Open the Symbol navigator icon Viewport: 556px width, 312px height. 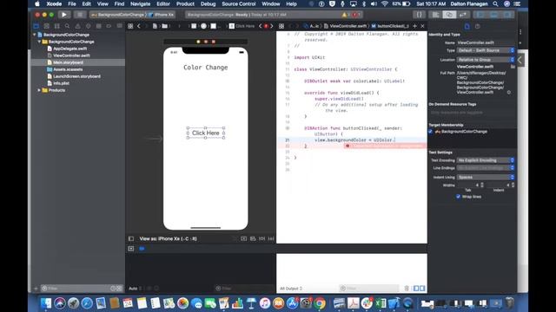point(56,26)
